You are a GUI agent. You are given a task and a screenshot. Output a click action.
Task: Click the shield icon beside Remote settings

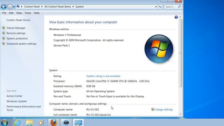(3, 33)
